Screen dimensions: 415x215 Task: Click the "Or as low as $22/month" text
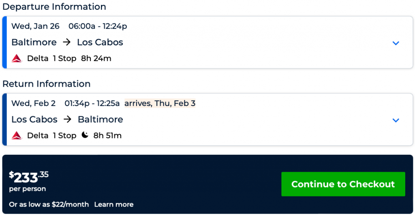tap(49, 204)
